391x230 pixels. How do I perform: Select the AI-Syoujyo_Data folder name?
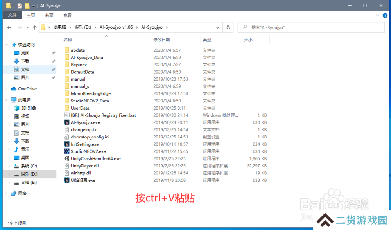click(87, 57)
